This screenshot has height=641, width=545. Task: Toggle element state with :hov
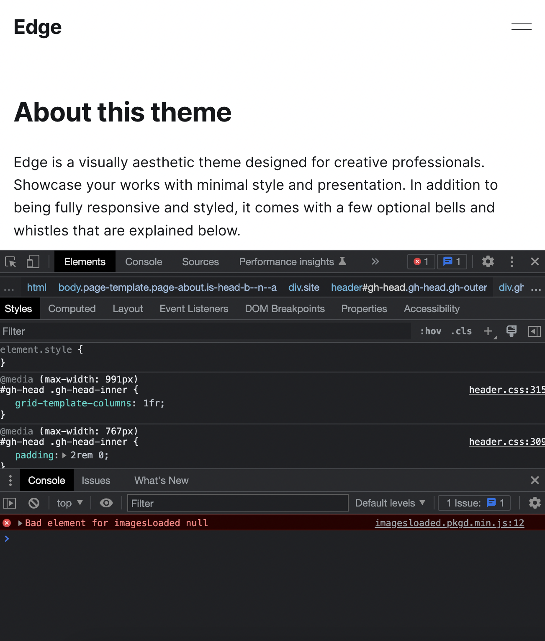coord(431,331)
